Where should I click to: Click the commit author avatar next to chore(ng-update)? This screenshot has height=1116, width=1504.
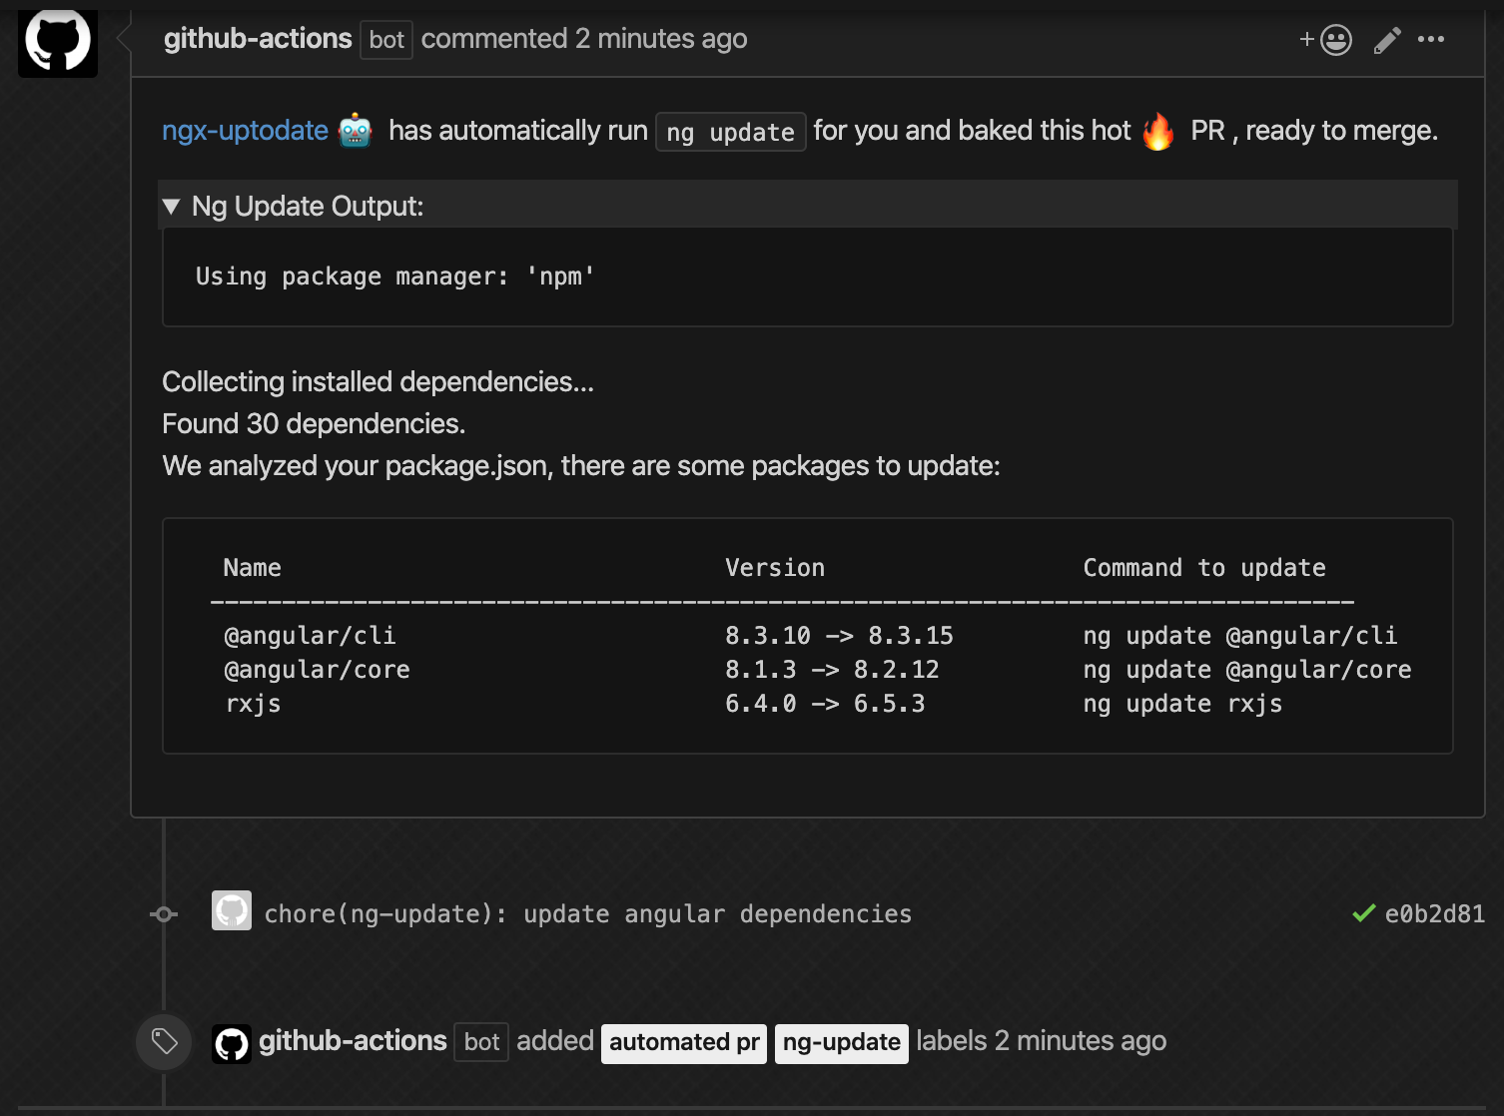(x=231, y=911)
